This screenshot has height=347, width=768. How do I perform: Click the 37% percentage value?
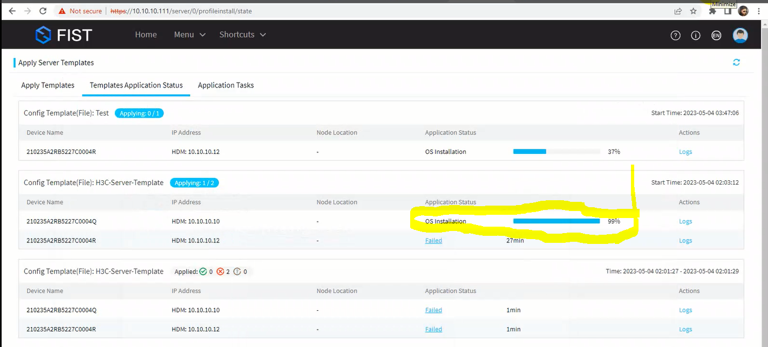[614, 152]
